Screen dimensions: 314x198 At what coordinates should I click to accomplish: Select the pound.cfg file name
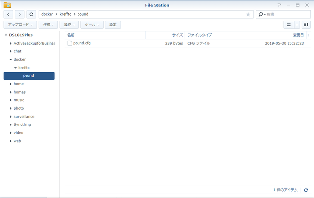[x=82, y=43]
